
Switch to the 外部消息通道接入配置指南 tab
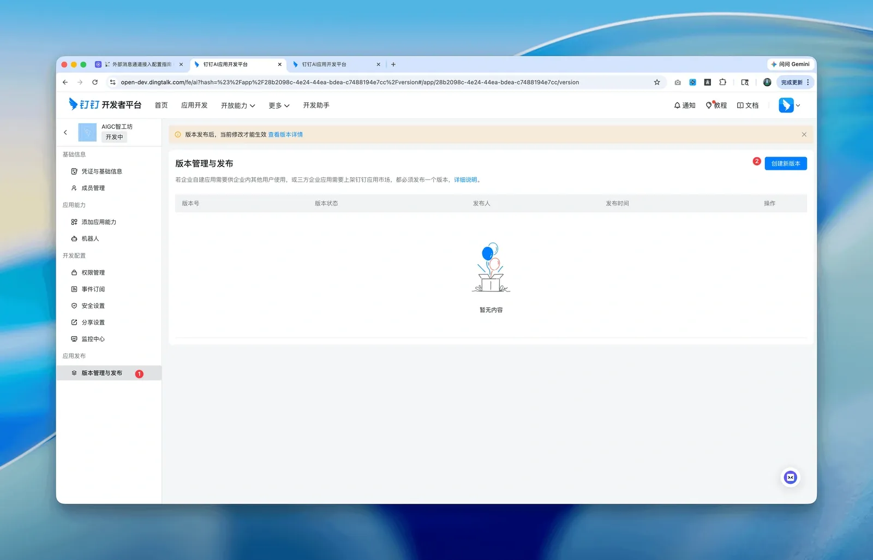pyautogui.click(x=137, y=64)
